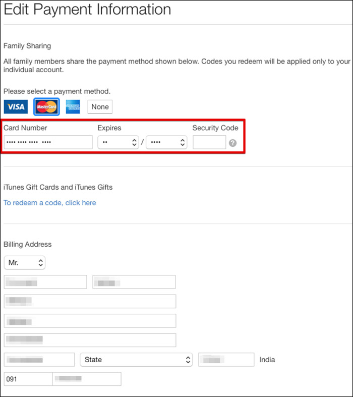
Task: Click the first street address line field
Action: 90,301
